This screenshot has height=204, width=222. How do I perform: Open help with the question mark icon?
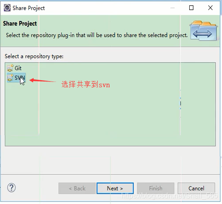coord(11,188)
